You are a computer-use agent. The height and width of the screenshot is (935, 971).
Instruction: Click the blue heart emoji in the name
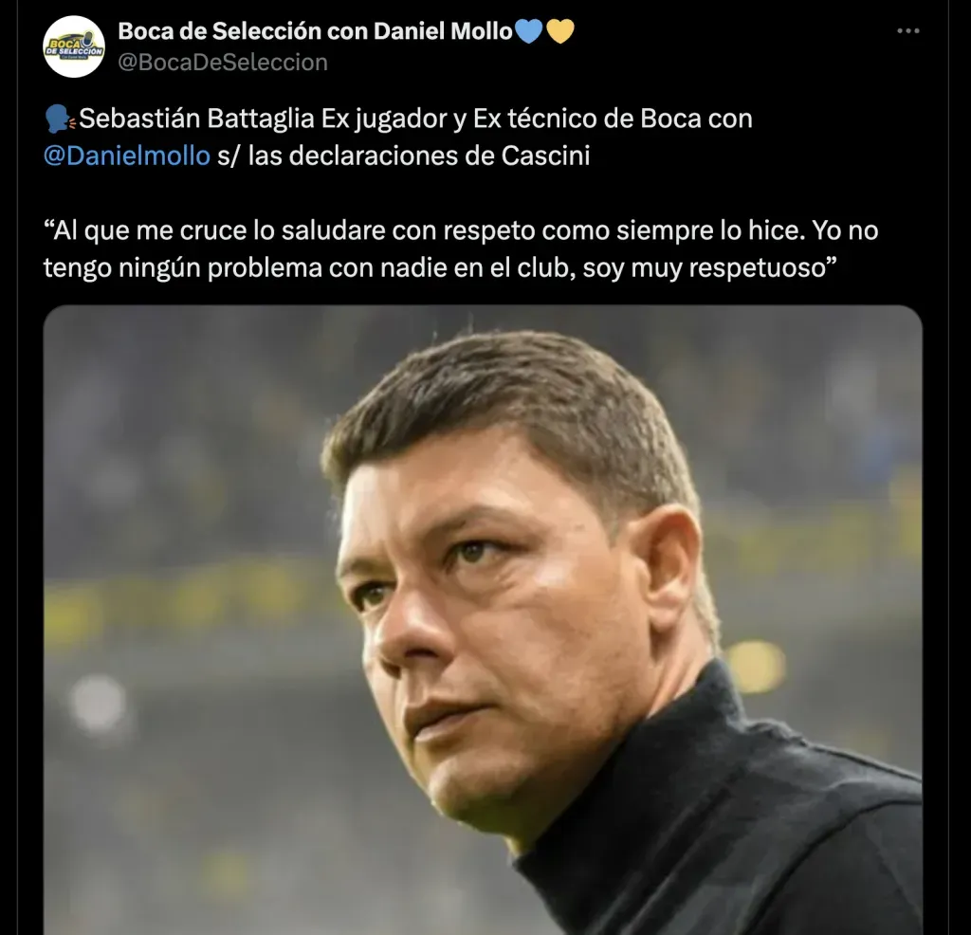528,31
